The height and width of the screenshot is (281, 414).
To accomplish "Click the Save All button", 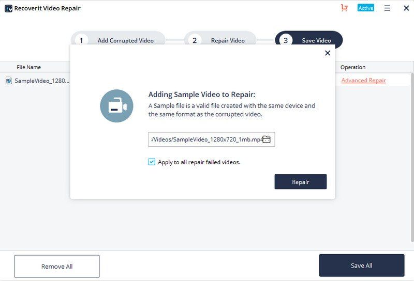I will [362, 266].
